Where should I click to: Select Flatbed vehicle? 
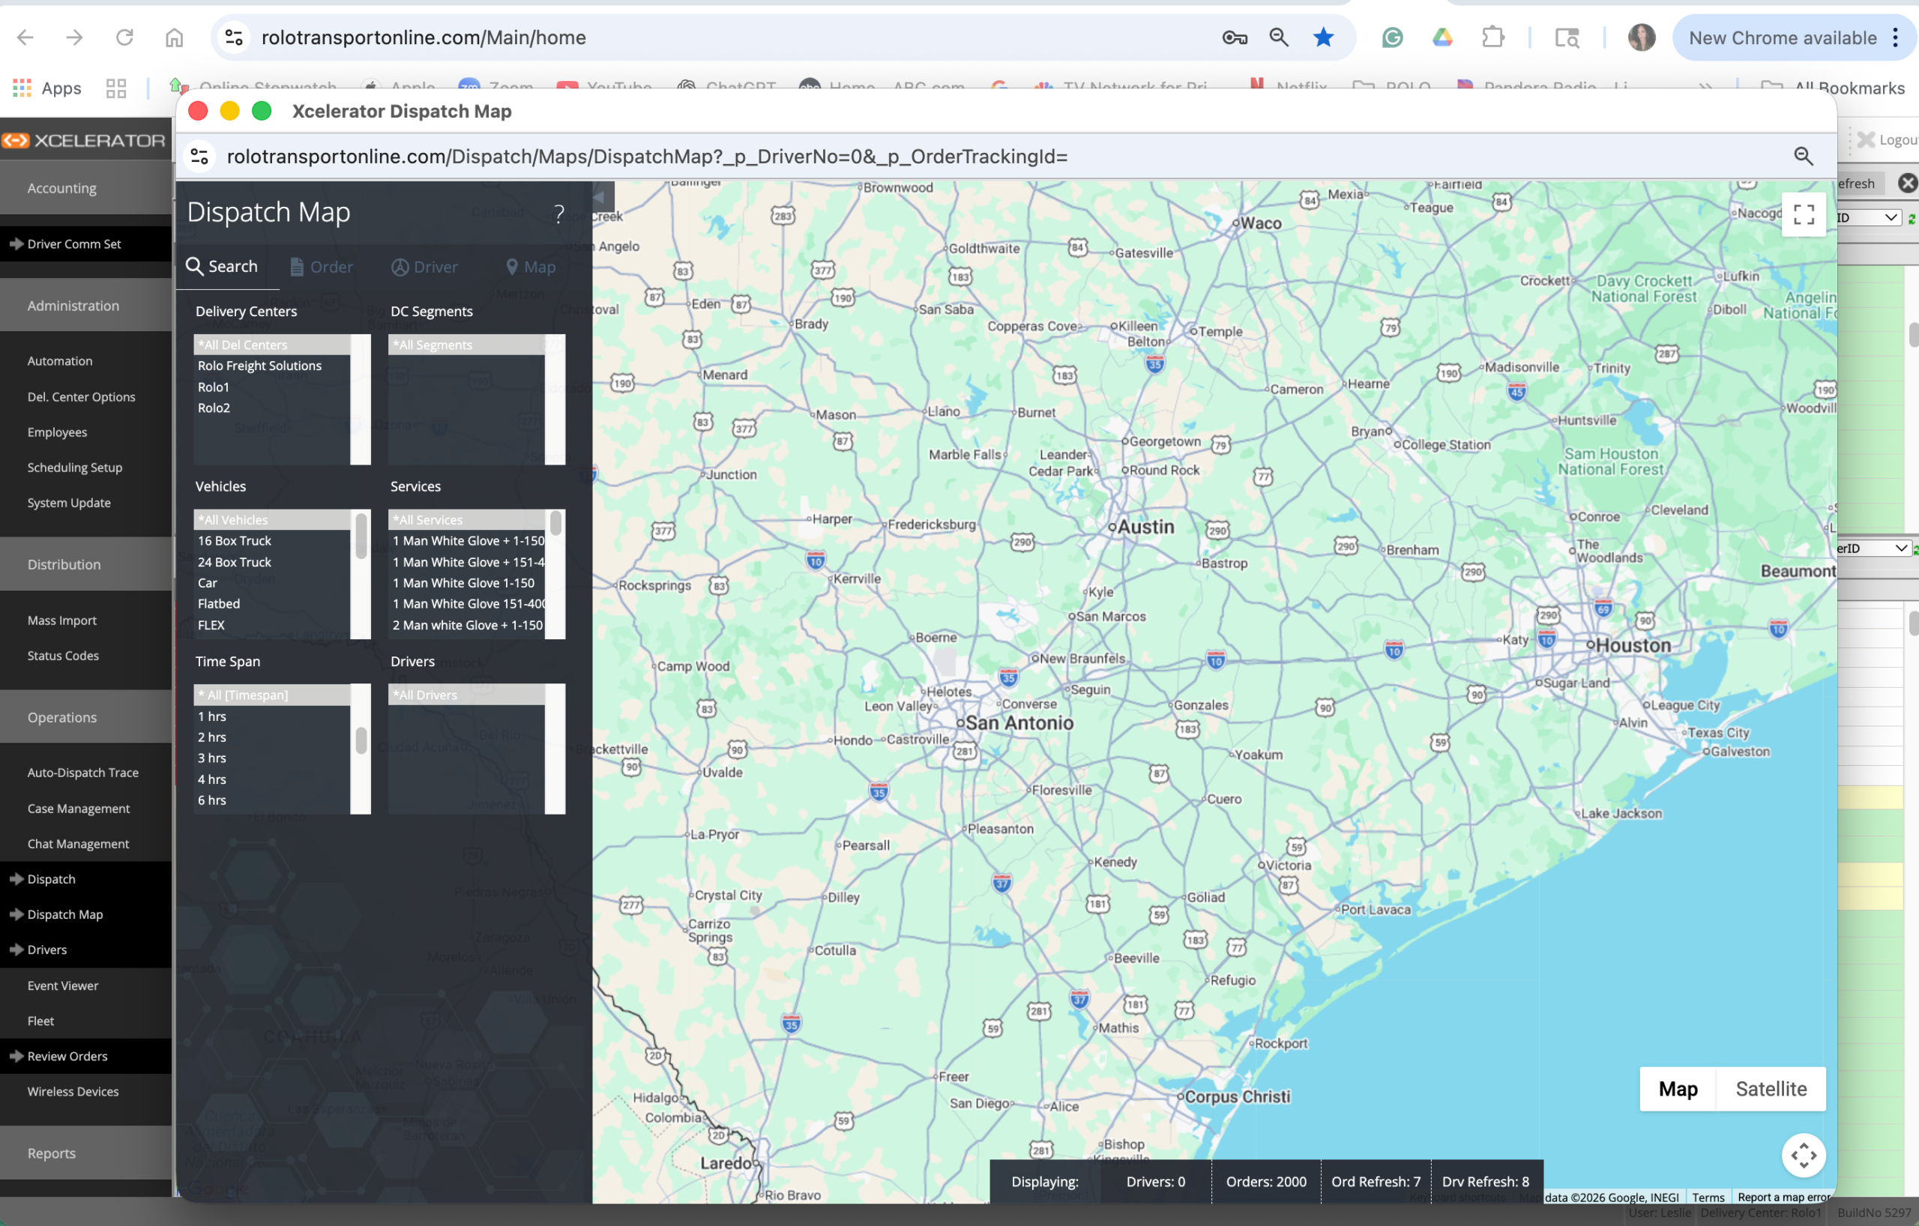(272, 604)
